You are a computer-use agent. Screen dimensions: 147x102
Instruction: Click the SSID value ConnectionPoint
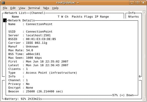click(39, 32)
